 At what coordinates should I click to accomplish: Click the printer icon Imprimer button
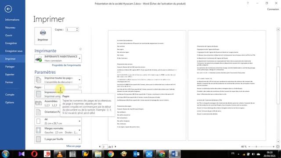(x=43, y=36)
